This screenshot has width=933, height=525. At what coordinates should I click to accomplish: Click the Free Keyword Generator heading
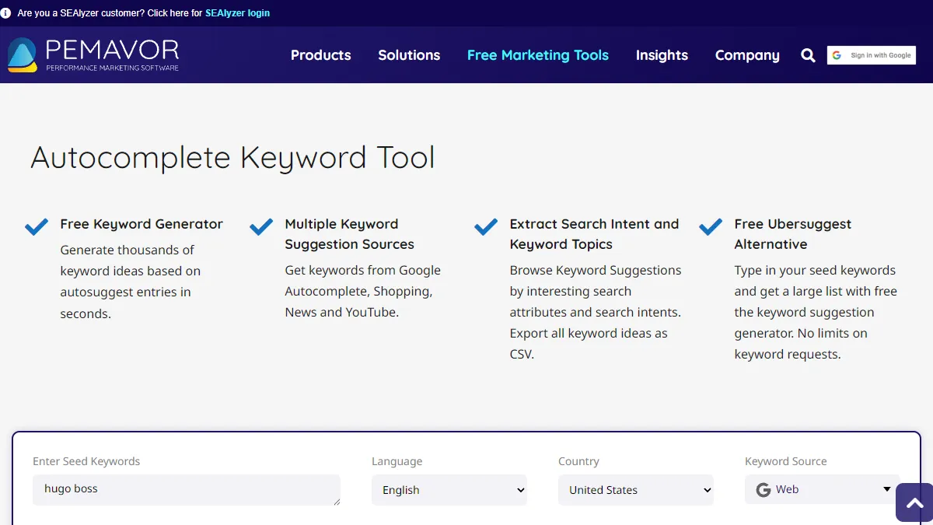[x=142, y=224]
